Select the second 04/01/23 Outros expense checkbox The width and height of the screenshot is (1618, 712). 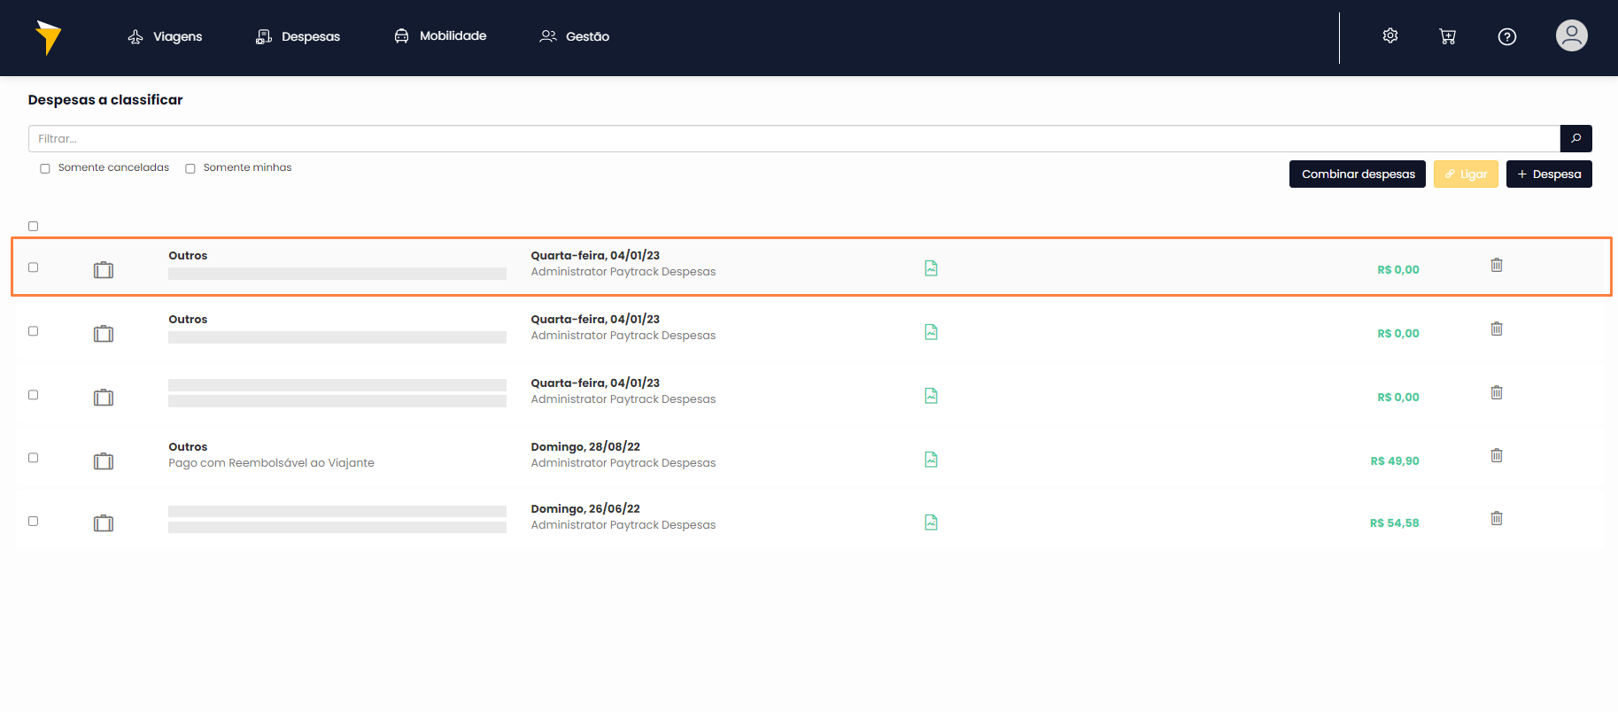(x=33, y=330)
